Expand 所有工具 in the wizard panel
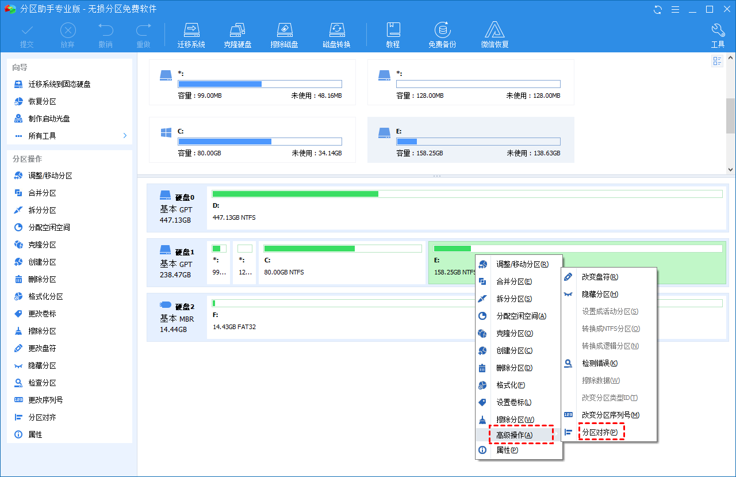Image resolution: width=736 pixels, height=477 pixels. pos(69,136)
